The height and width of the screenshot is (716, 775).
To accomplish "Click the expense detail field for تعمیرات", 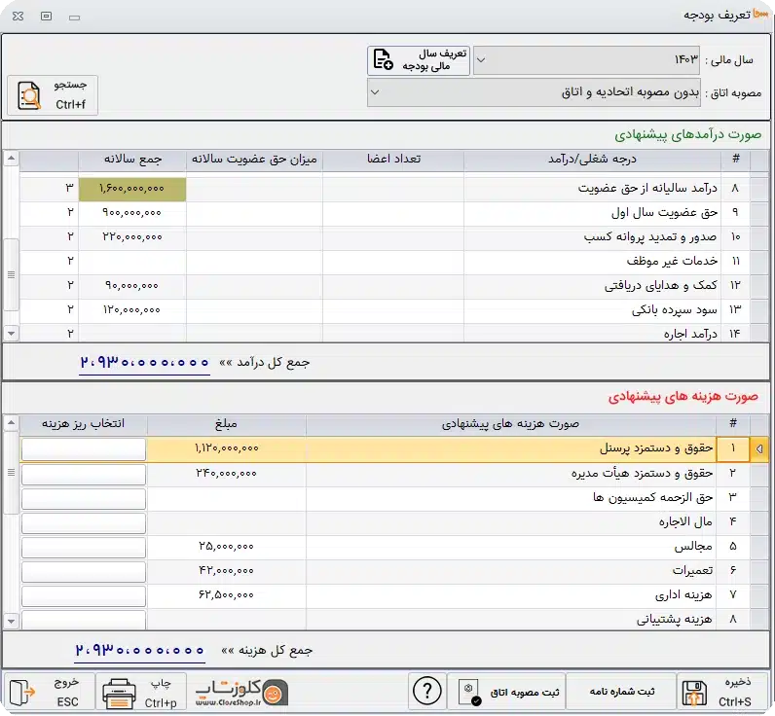I will click(x=84, y=571).
